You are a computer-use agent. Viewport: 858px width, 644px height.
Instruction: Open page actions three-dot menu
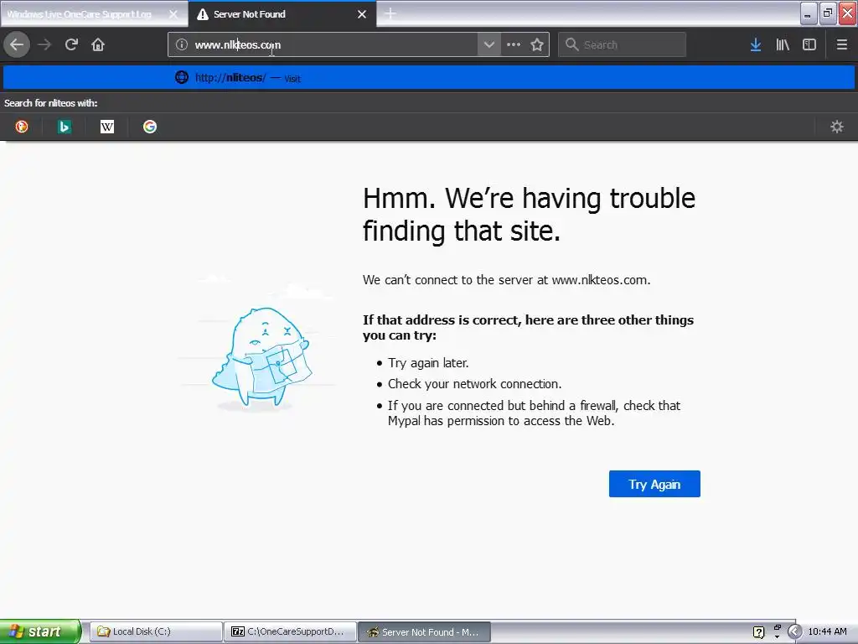point(514,44)
